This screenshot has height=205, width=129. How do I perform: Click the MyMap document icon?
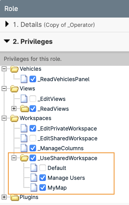(34, 188)
